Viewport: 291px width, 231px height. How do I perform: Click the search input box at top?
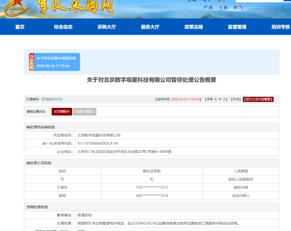point(262,1)
